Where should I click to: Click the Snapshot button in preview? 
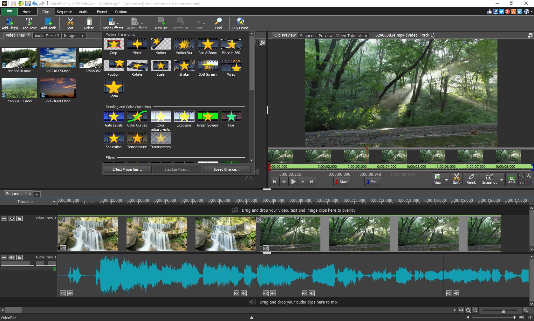pos(489,179)
